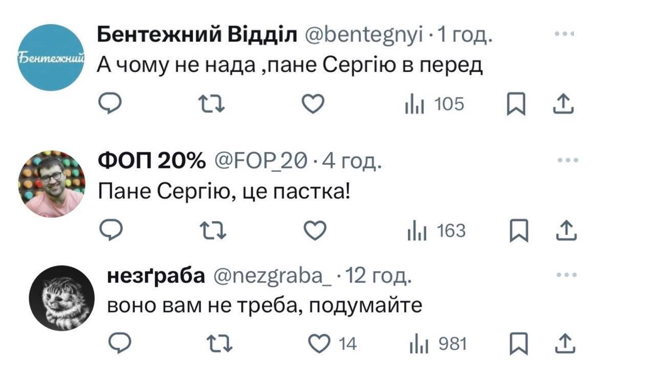Screen dimensions: 655x379
Task: Like the ФОП 20% tweet
Action: pyautogui.click(x=315, y=231)
